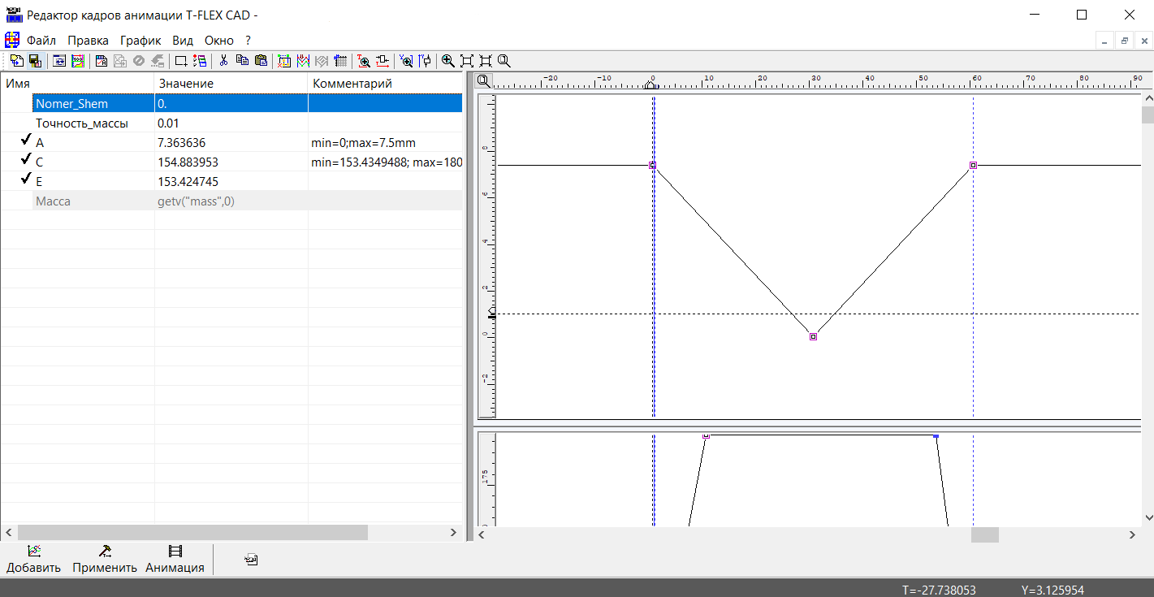1154x597 pixels.
Task: Click the blue Y arrows fit icon right of the Y-zoom magnifier
Action: click(x=425, y=61)
